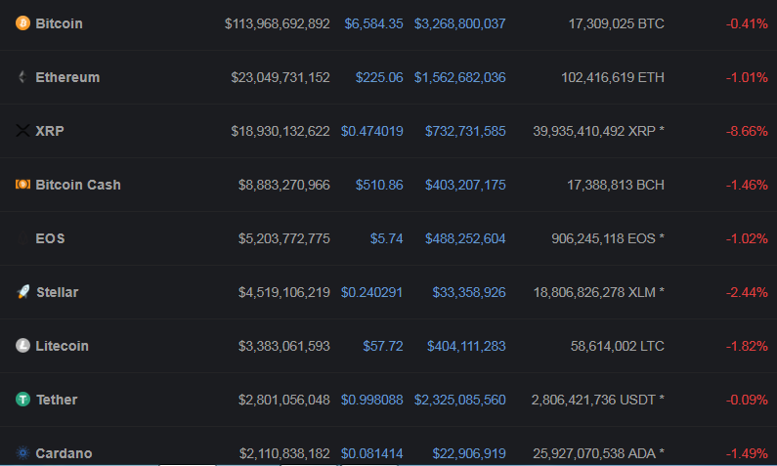
Task: Click Ethereum volume $1,562,682,036
Action: (460, 77)
